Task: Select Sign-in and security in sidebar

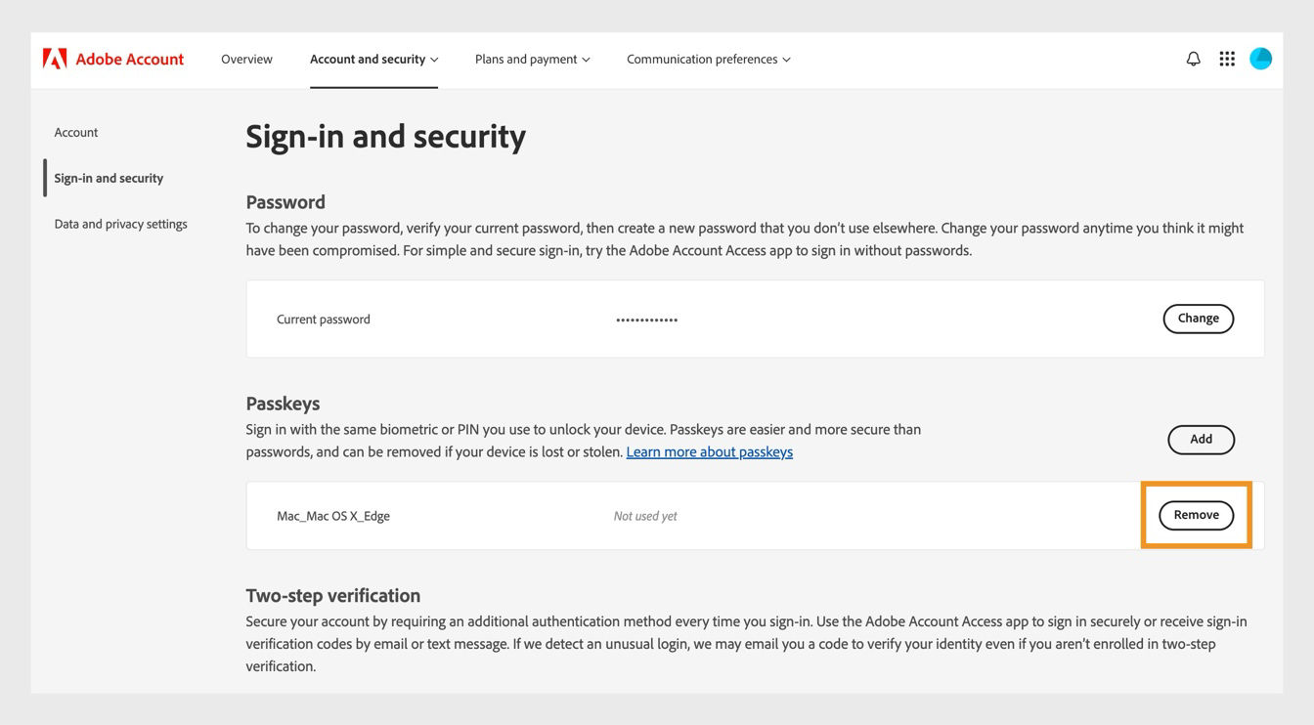Action: 108,177
